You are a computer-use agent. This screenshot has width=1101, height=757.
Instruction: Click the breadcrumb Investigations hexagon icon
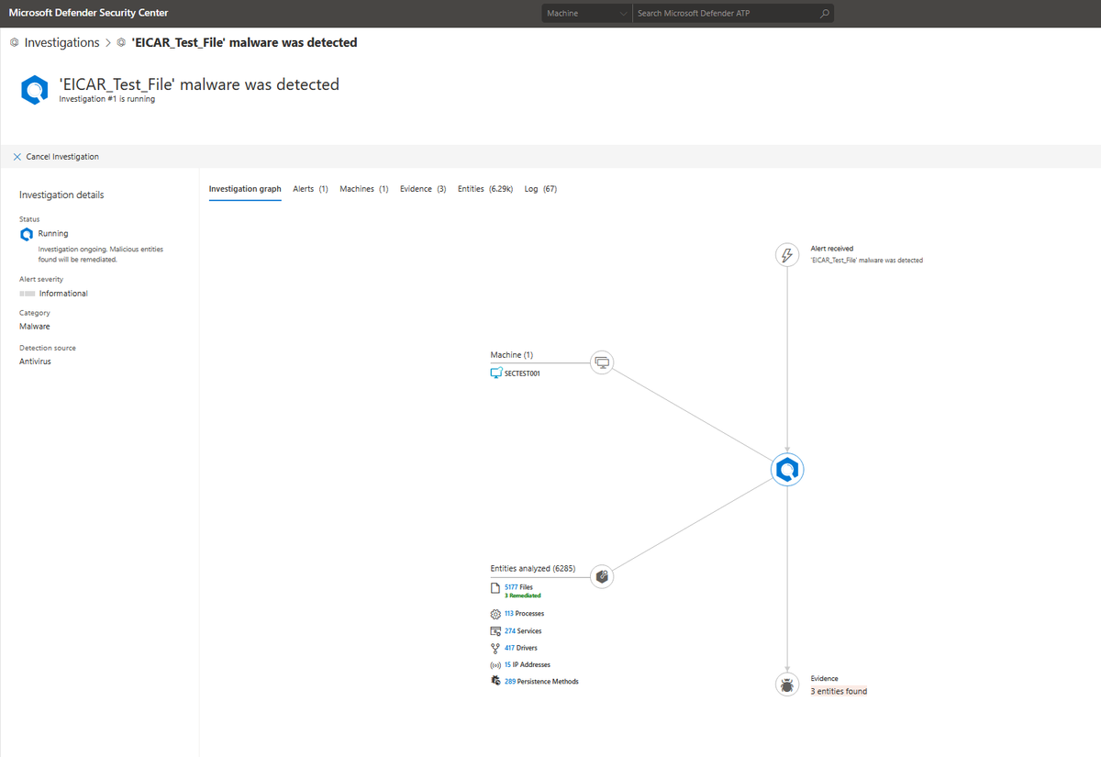14,43
